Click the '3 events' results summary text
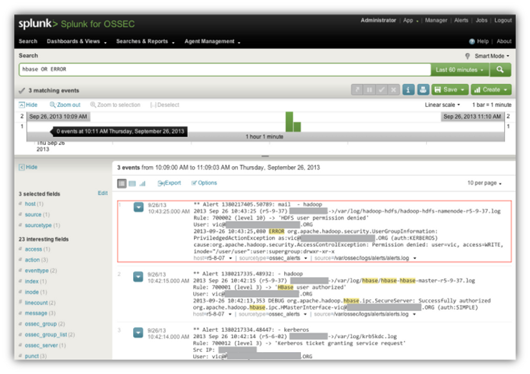 (x=128, y=168)
